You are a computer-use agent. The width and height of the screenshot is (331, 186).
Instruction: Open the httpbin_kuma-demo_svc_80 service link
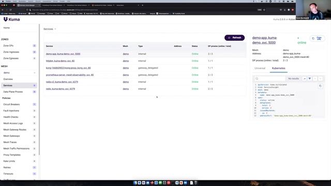pyautogui.click(x=60, y=61)
